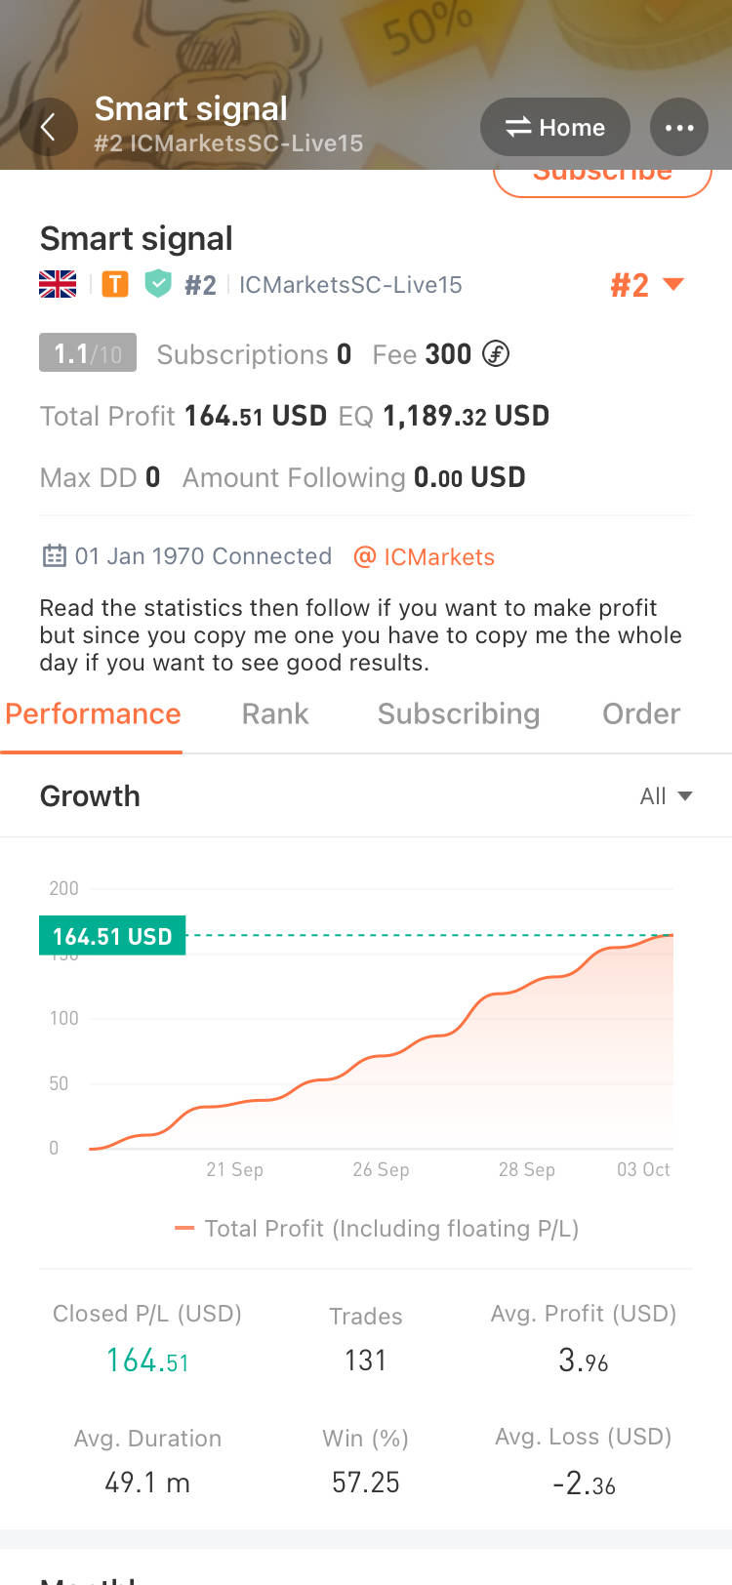Viewport: 732px width, 1585px height.
Task: Open the @ ICMarkets broker link
Action: pos(425,556)
